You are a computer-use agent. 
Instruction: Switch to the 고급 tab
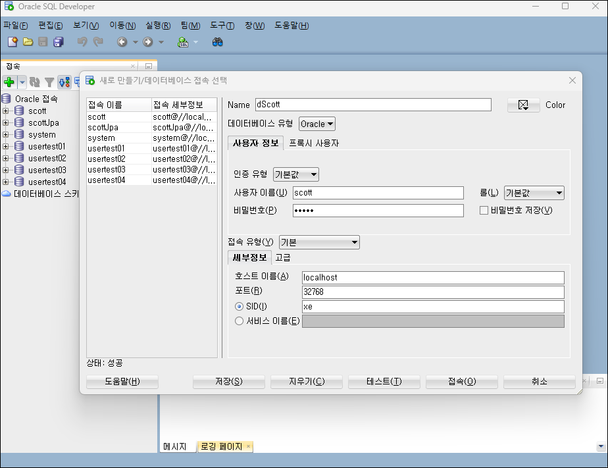pyautogui.click(x=283, y=257)
